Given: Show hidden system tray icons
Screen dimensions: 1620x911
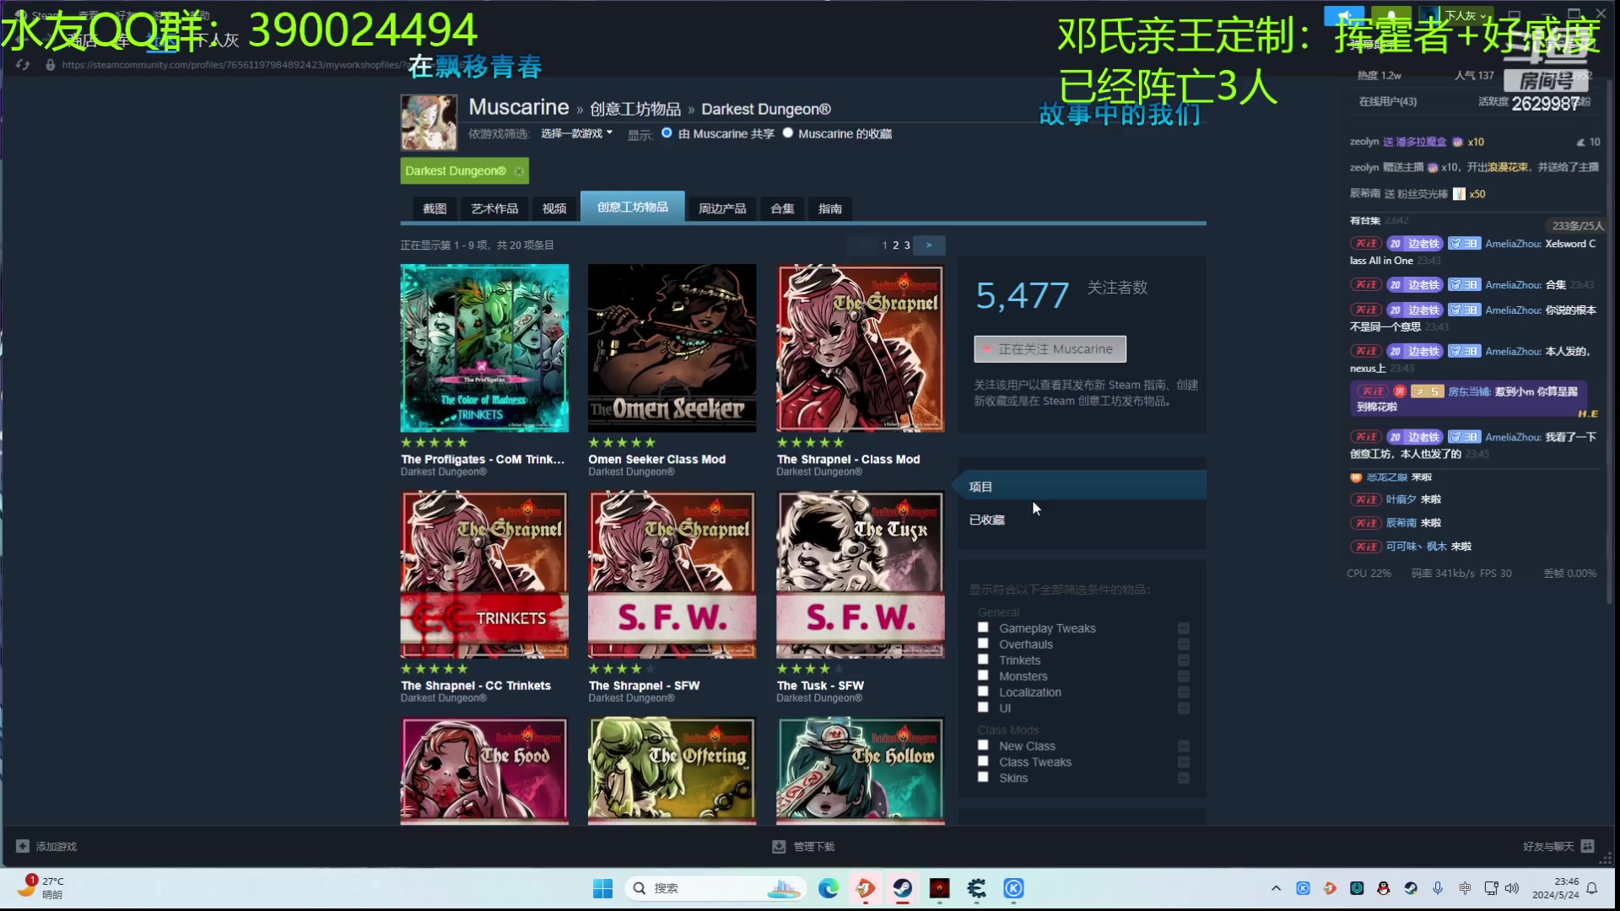Looking at the screenshot, I should pos(1276,888).
